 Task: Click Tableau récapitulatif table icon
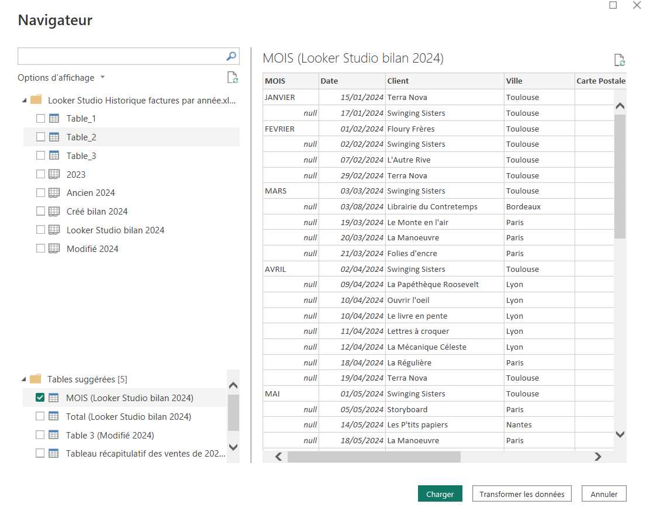54,454
